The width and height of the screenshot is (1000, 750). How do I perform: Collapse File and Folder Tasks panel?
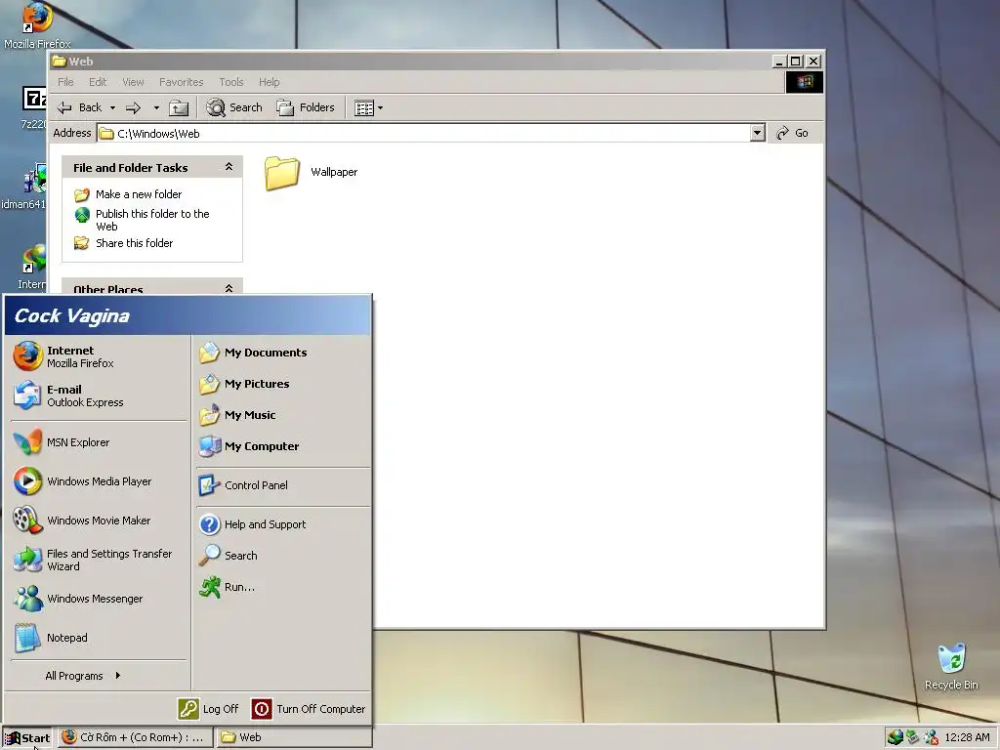(229, 167)
